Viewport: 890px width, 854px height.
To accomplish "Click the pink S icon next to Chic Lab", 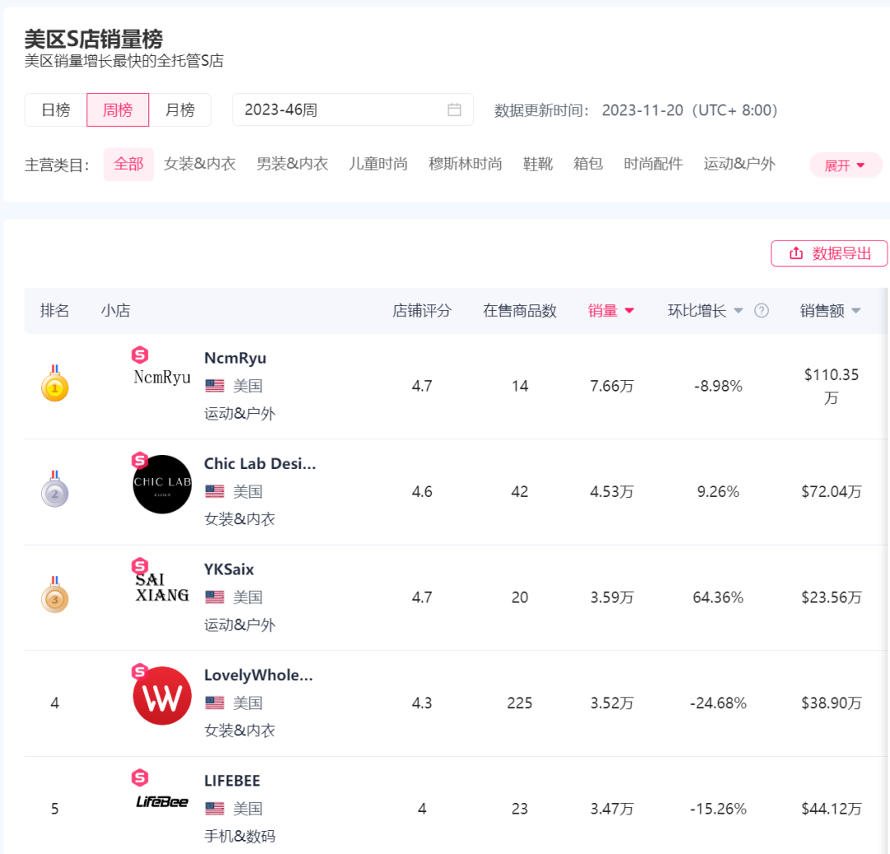I will pos(138,460).
